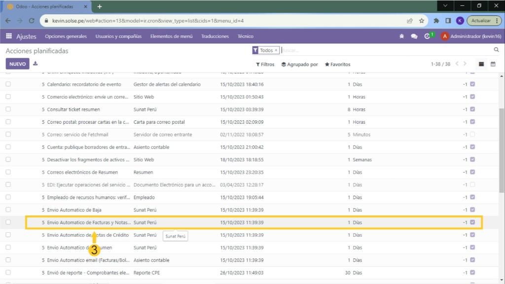Remove the Todos filter tag
505x284 pixels.
pyautogui.click(x=276, y=50)
